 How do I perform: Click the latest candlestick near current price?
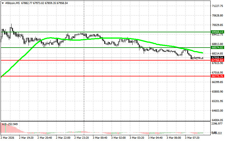tap(203, 58)
